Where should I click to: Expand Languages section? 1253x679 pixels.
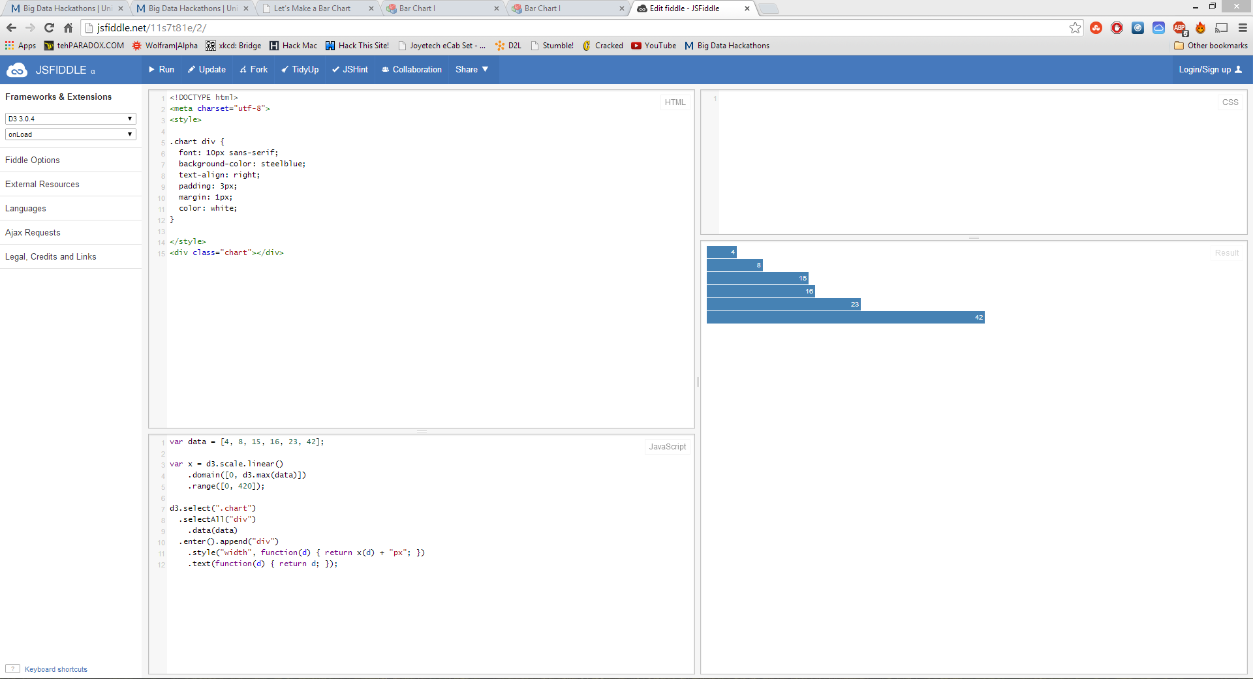pyautogui.click(x=70, y=208)
